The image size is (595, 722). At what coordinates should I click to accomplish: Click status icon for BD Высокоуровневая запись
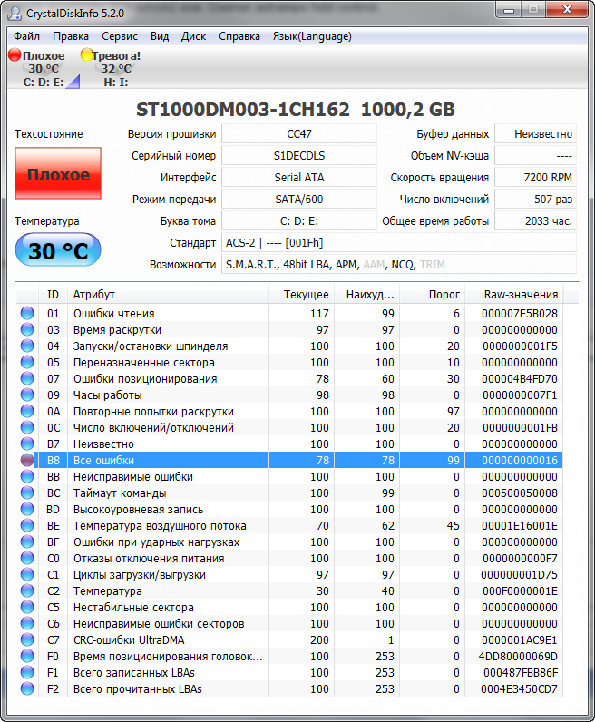click(27, 509)
